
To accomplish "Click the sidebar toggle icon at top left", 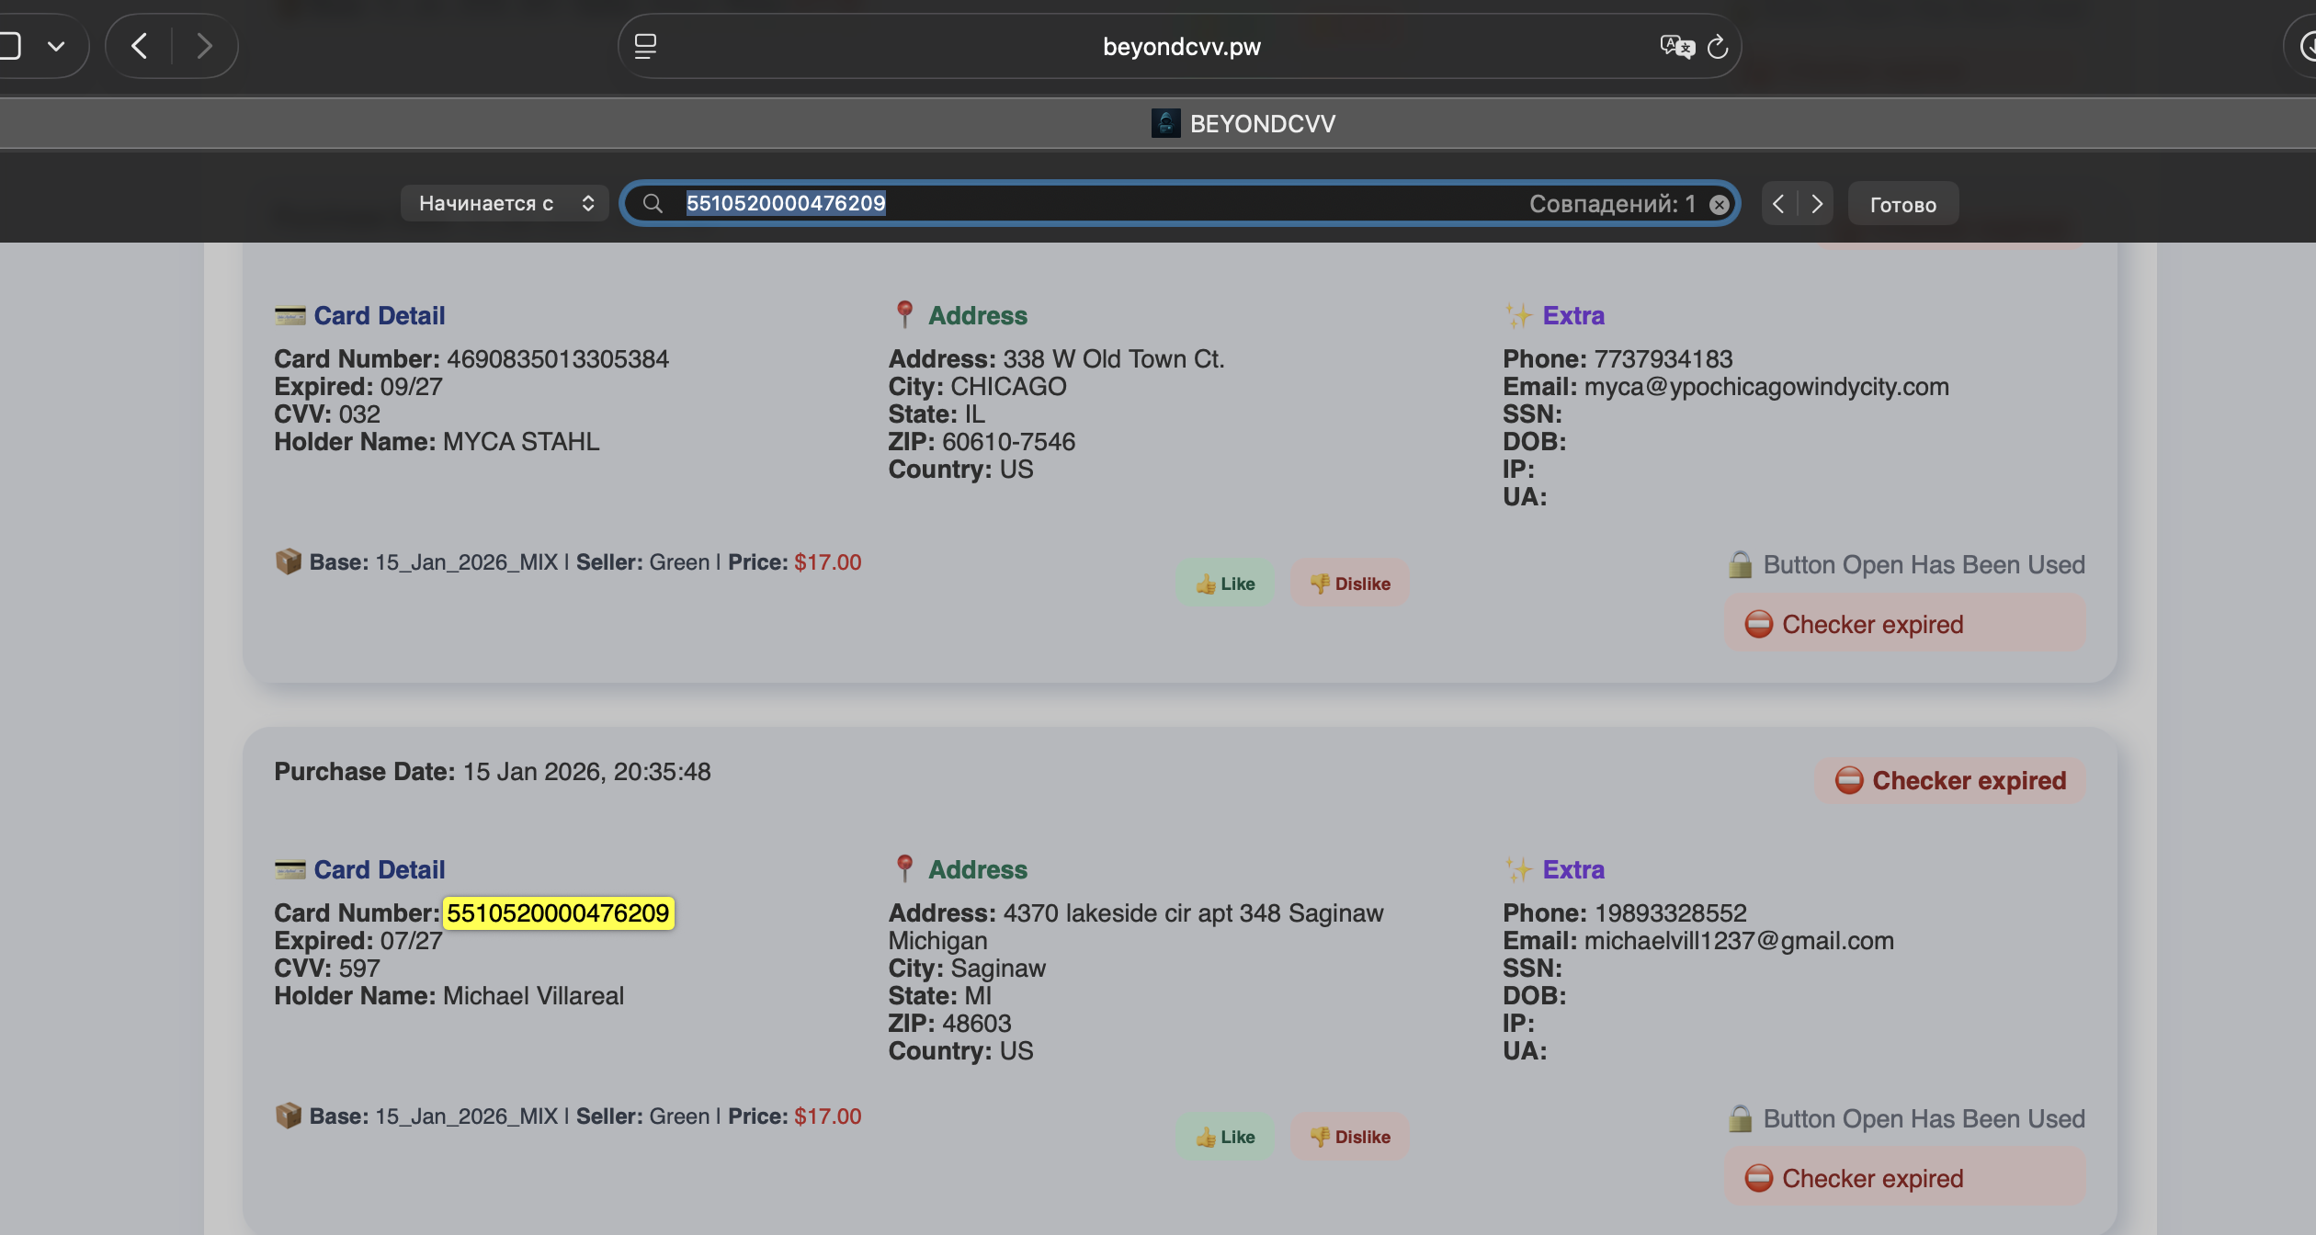I will point(9,46).
